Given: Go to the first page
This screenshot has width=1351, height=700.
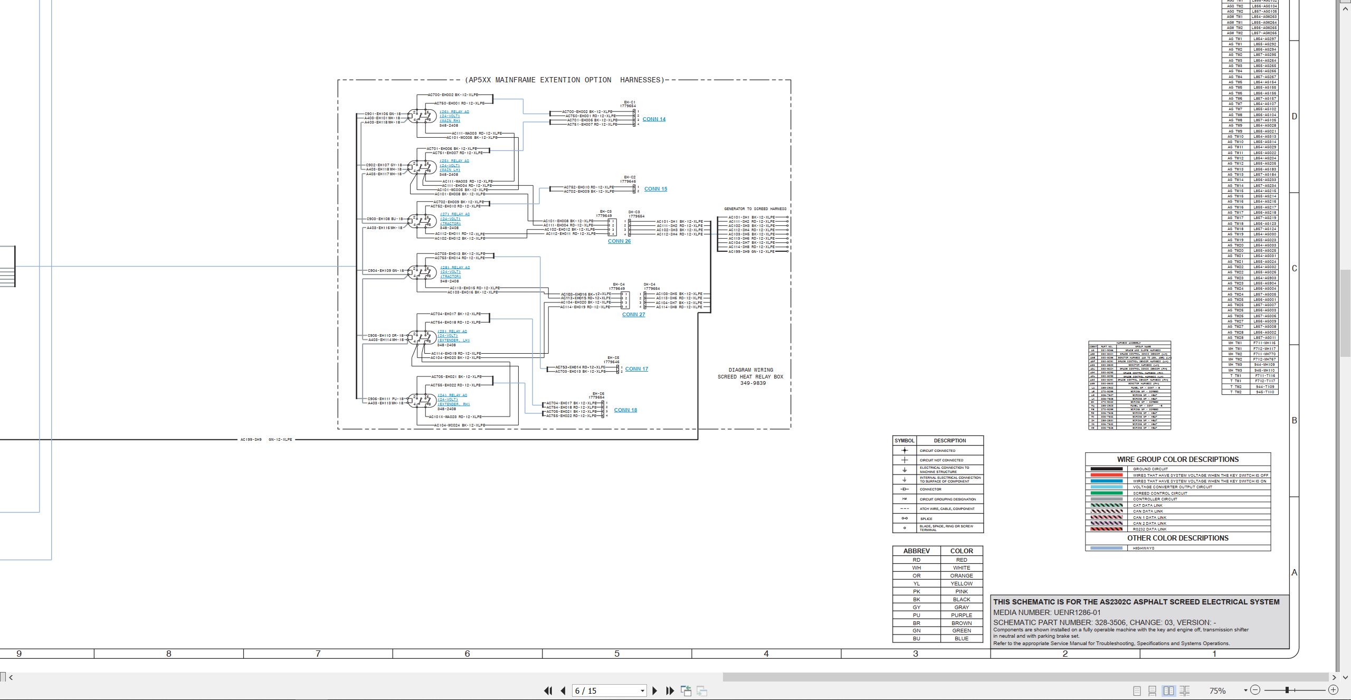Looking at the screenshot, I should click(x=548, y=690).
